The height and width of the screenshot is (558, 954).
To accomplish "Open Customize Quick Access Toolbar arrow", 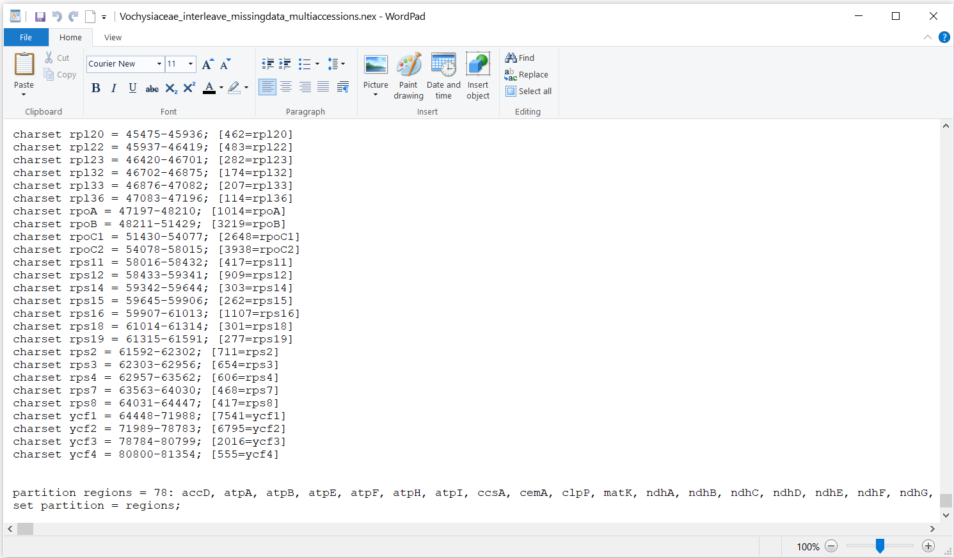I will pyautogui.click(x=104, y=17).
